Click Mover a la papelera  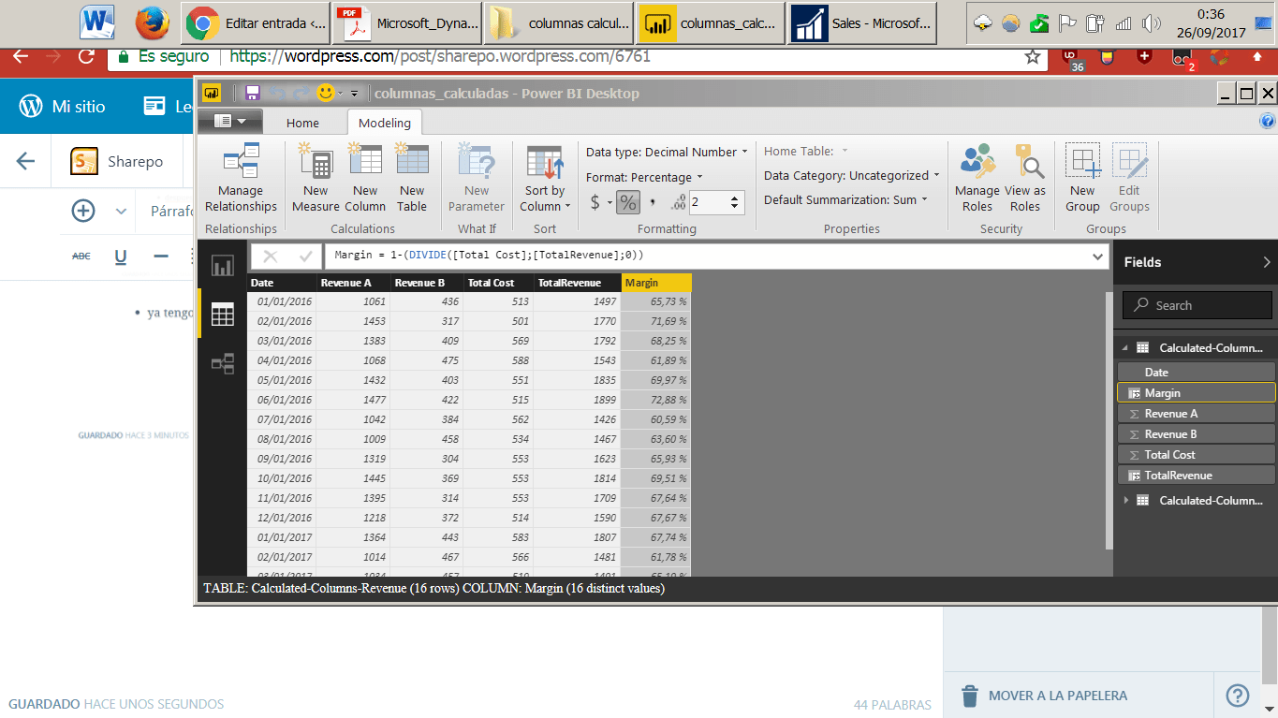click(x=1045, y=696)
